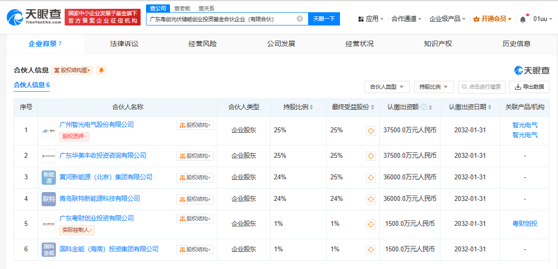Click the 国科金能 company logo thumbnail
558x269 pixels.
tap(49, 249)
